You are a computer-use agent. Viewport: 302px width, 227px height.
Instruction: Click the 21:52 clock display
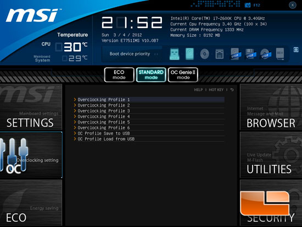[x=132, y=23]
